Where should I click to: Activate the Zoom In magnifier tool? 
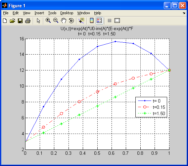pos(48,21)
